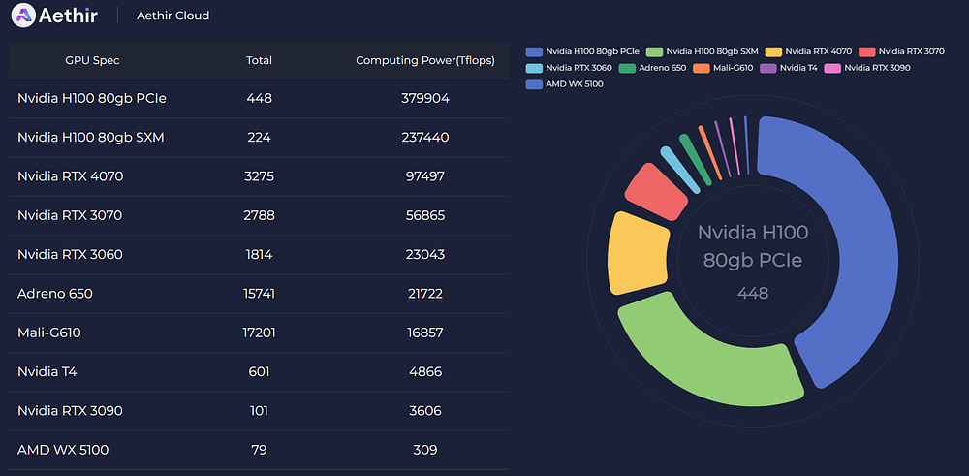Select the light blue RTX 3060 donut slice
The width and height of the screenshot is (969, 476).
click(x=681, y=170)
